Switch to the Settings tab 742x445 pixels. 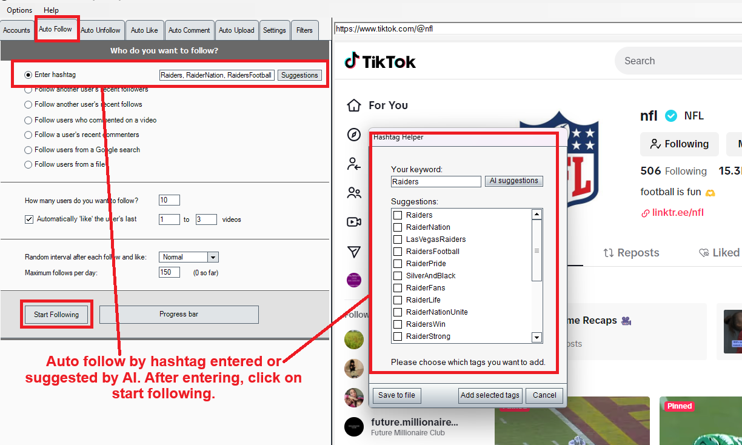click(x=275, y=30)
